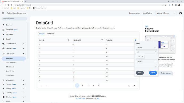Reload the browser page
Image resolution: width=184 pixels, height=103 pixels.
click(8, 5)
